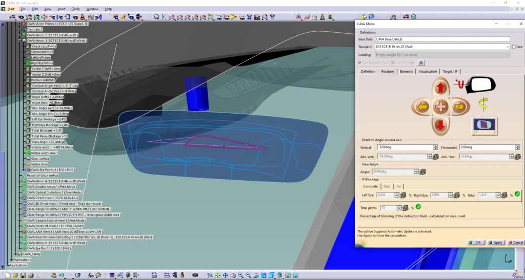The width and height of the screenshot is (525, 280).
Task: Open the Standard dropdown list
Action: (x=508, y=47)
